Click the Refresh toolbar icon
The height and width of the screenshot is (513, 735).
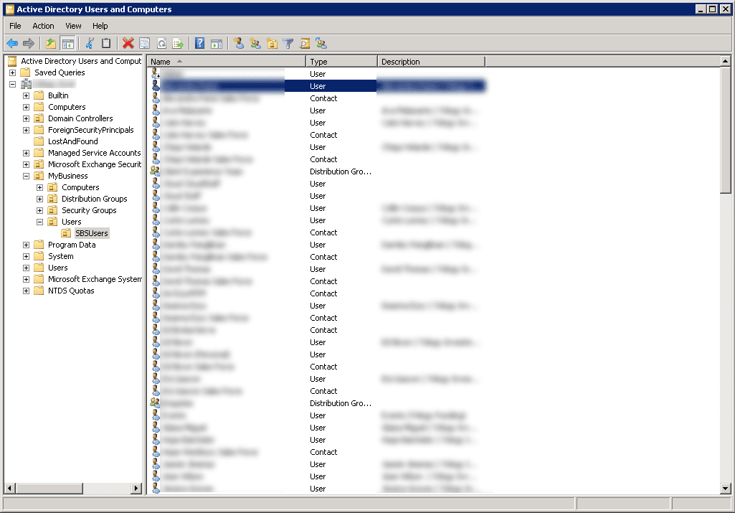coord(162,44)
